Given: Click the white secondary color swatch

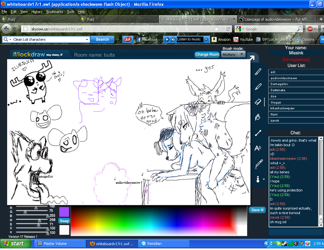Looking at the screenshot, I should [64, 230].
